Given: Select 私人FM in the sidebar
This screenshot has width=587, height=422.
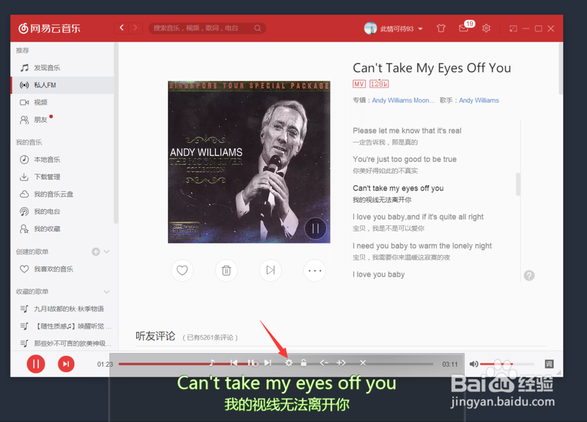Looking at the screenshot, I should point(62,85).
